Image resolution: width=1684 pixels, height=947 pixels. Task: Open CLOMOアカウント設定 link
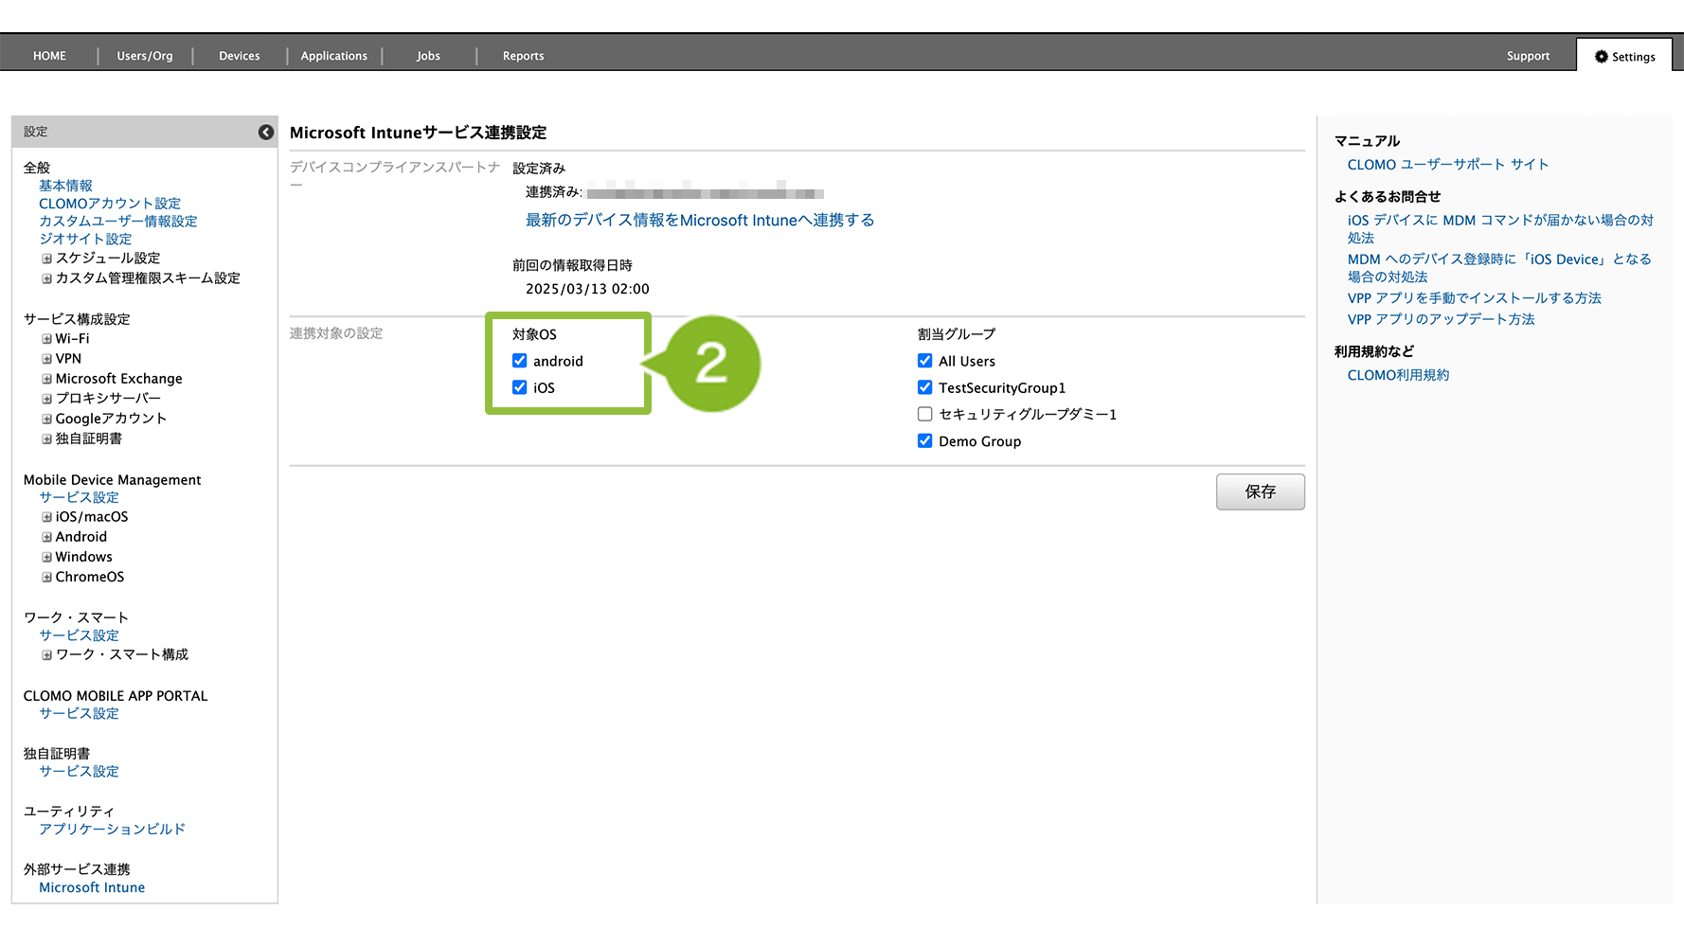tap(110, 204)
